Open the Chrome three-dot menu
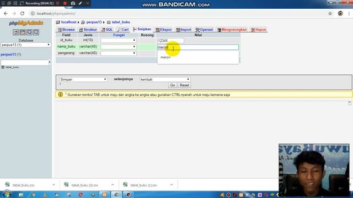Screen dimensions: 353x198 349,13
